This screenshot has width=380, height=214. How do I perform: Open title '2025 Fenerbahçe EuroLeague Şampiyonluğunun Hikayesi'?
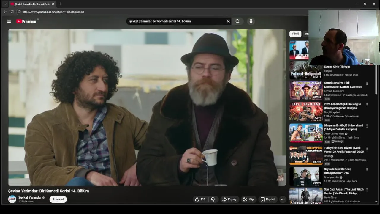coord(342,106)
